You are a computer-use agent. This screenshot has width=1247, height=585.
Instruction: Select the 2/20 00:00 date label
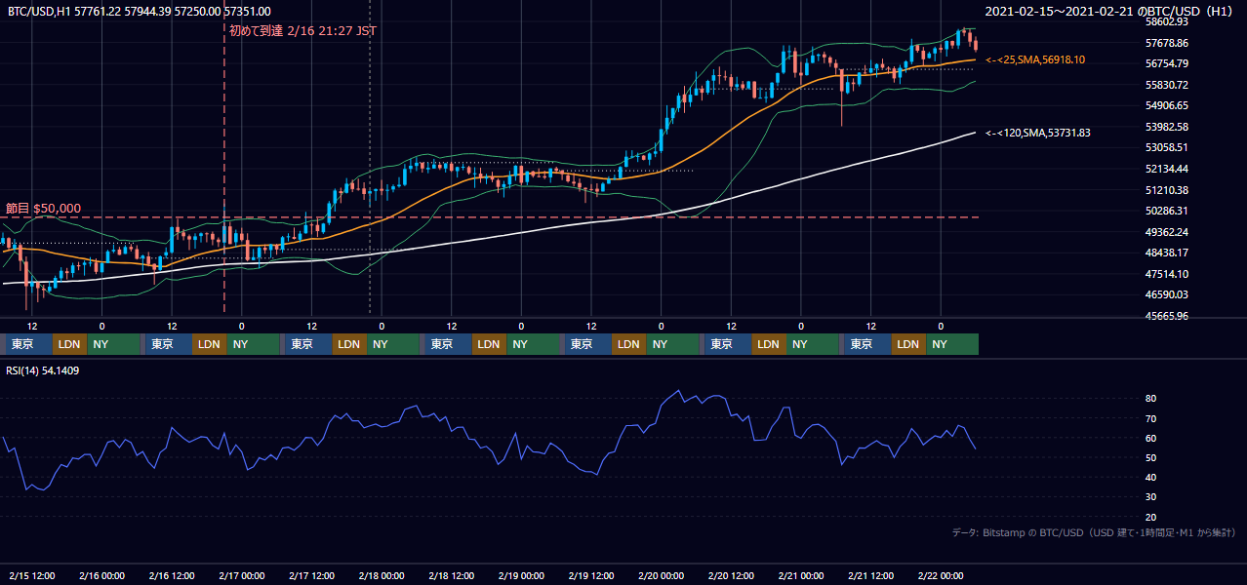661,576
